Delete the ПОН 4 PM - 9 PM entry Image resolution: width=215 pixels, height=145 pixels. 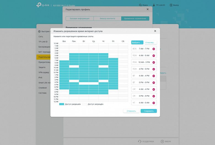click(154, 69)
